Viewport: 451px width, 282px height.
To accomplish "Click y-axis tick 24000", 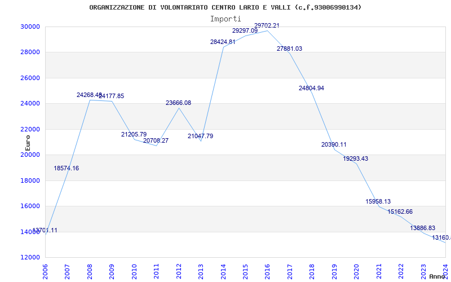I will coord(30,104).
